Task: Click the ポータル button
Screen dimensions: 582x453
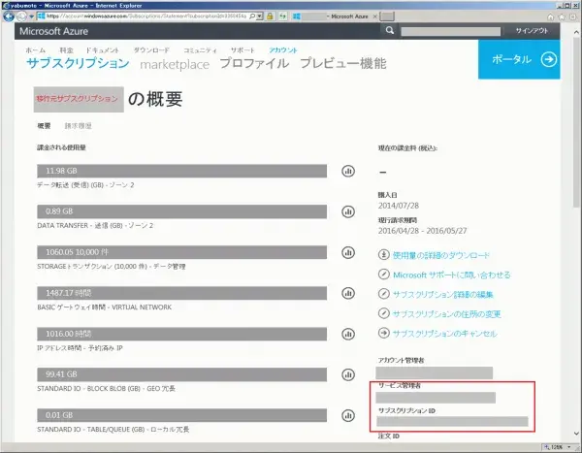Action: (519, 59)
